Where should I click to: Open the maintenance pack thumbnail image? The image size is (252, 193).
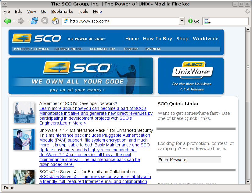pos(24,139)
